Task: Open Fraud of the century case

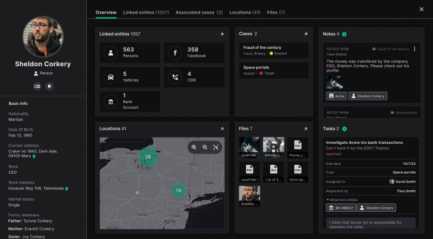Action: point(274,50)
